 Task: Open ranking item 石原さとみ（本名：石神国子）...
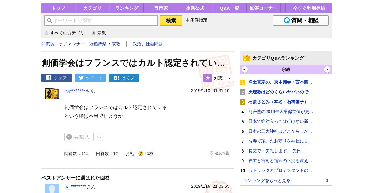pos(280,102)
